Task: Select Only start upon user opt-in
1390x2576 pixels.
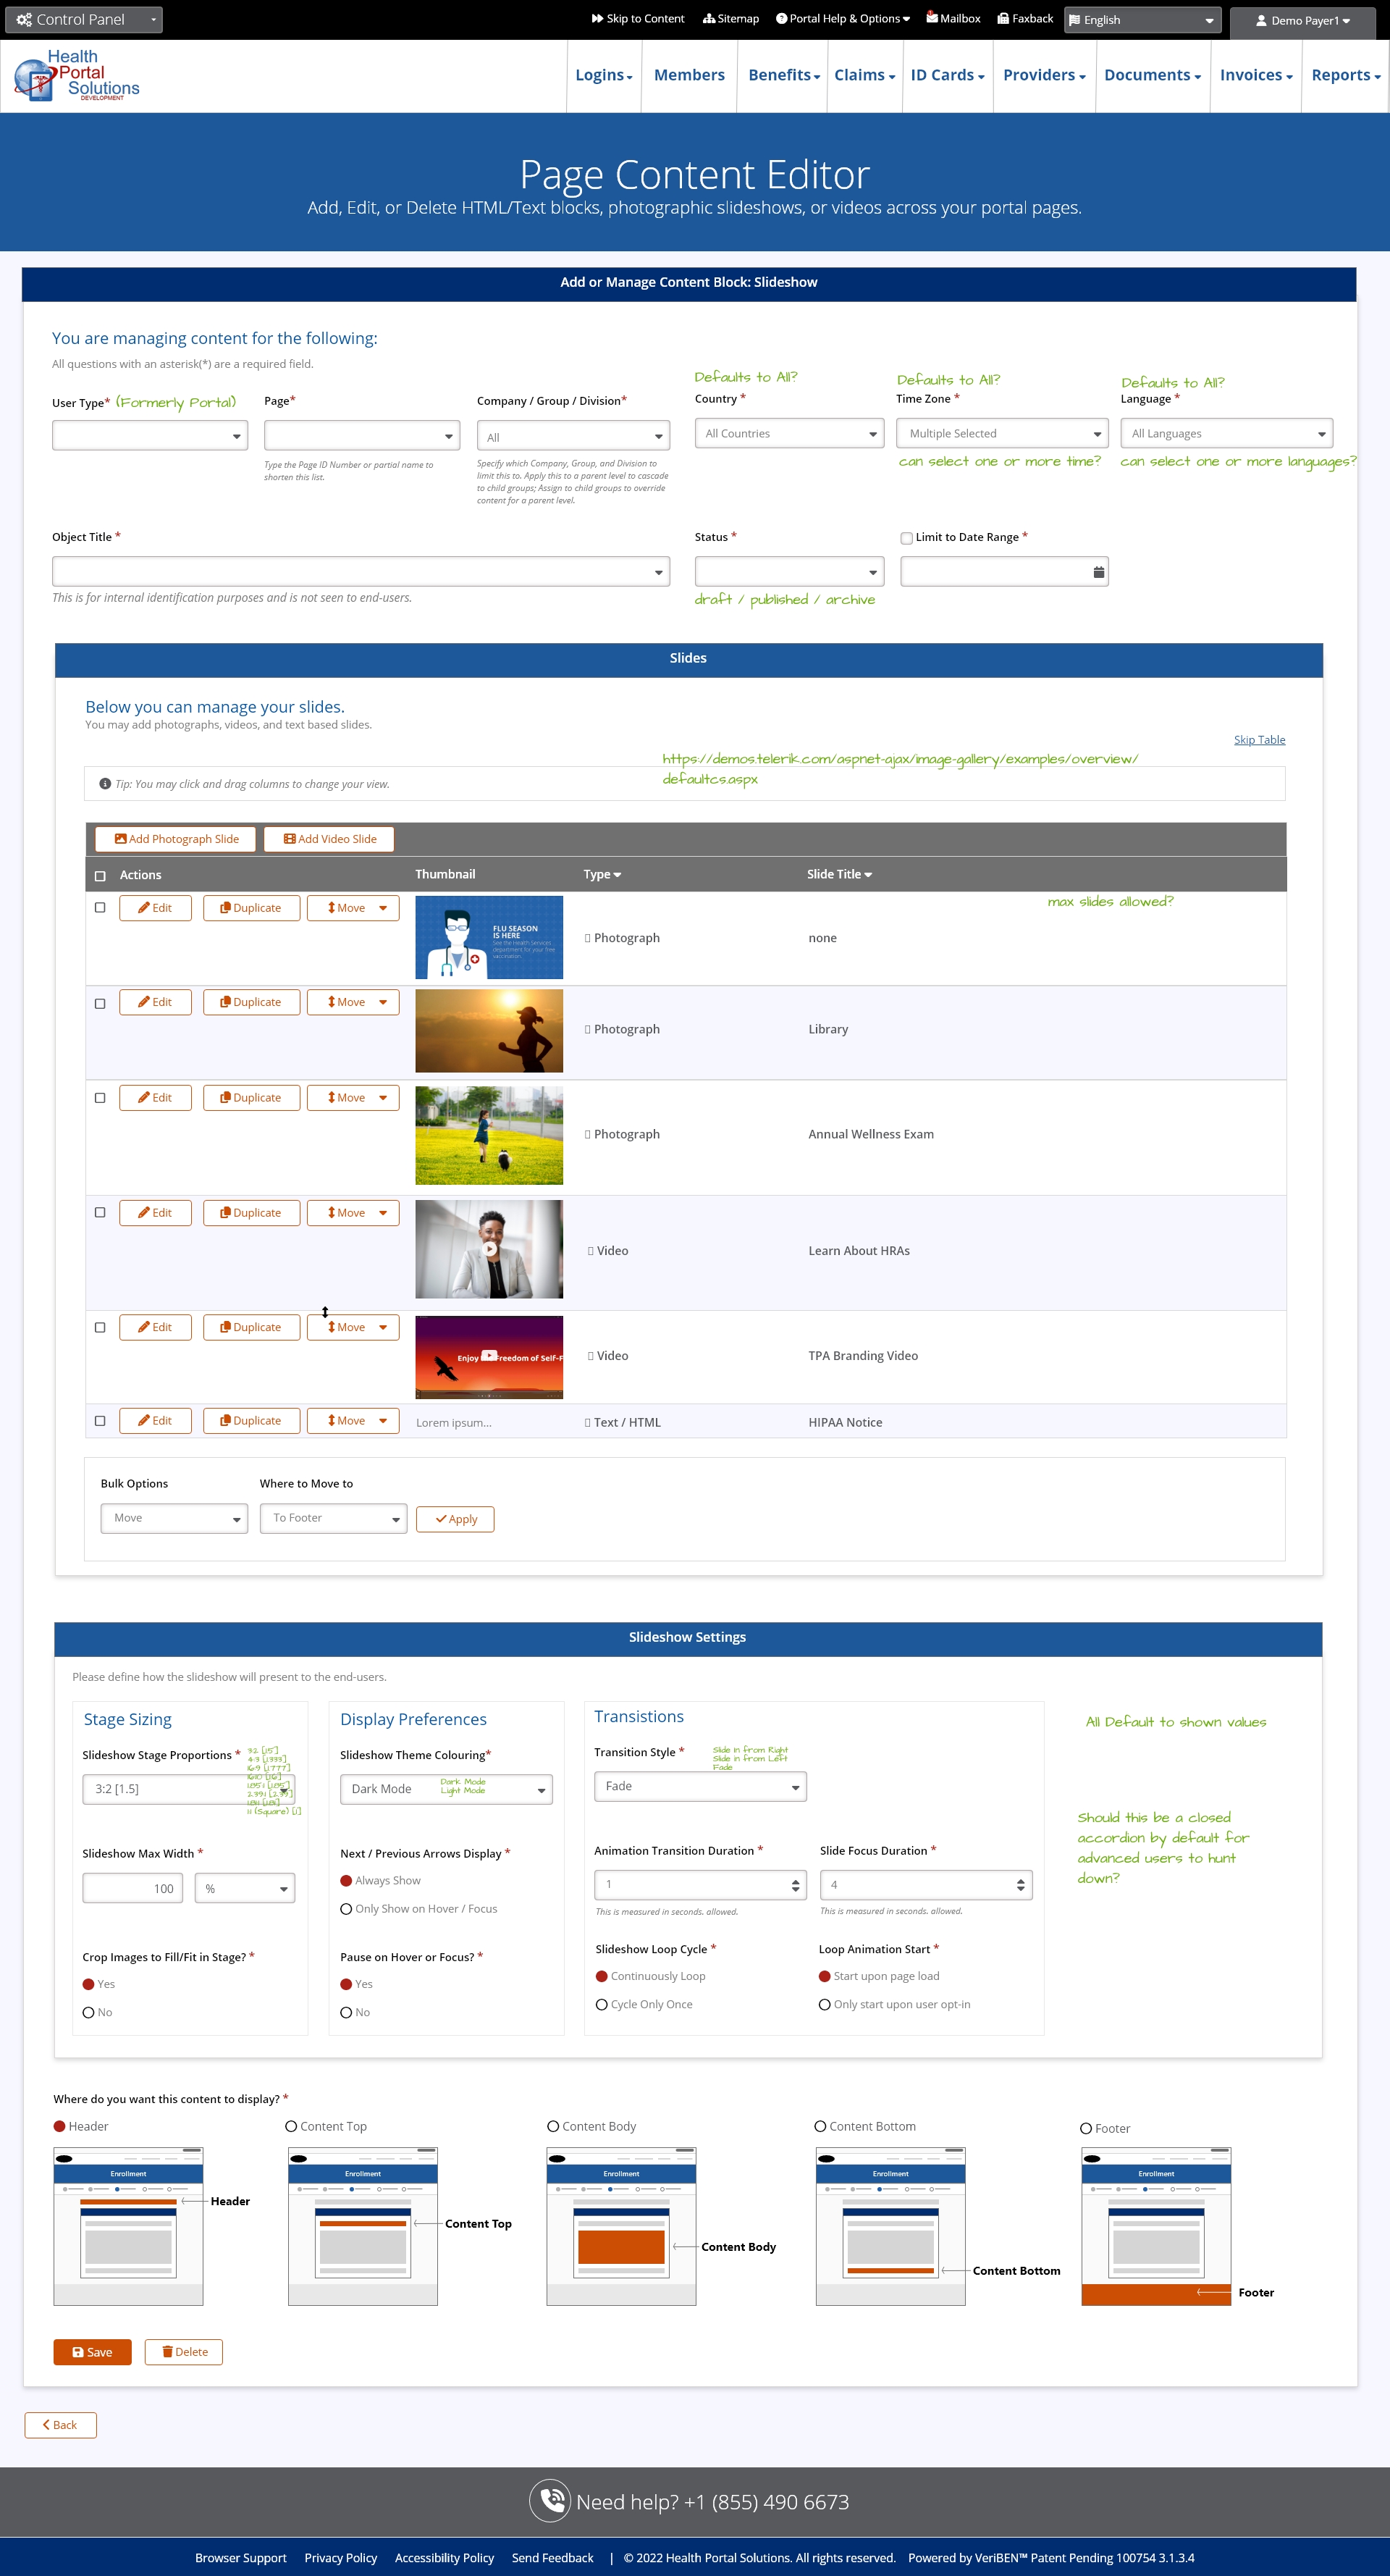Action: pos(825,2005)
